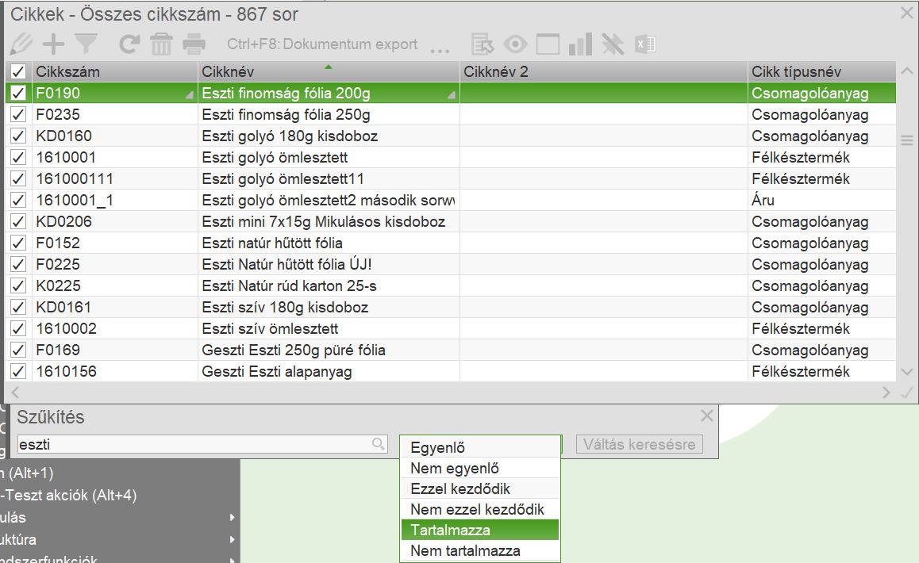
Task: Expand the 'ulás' submenu arrow
Action: (x=232, y=517)
